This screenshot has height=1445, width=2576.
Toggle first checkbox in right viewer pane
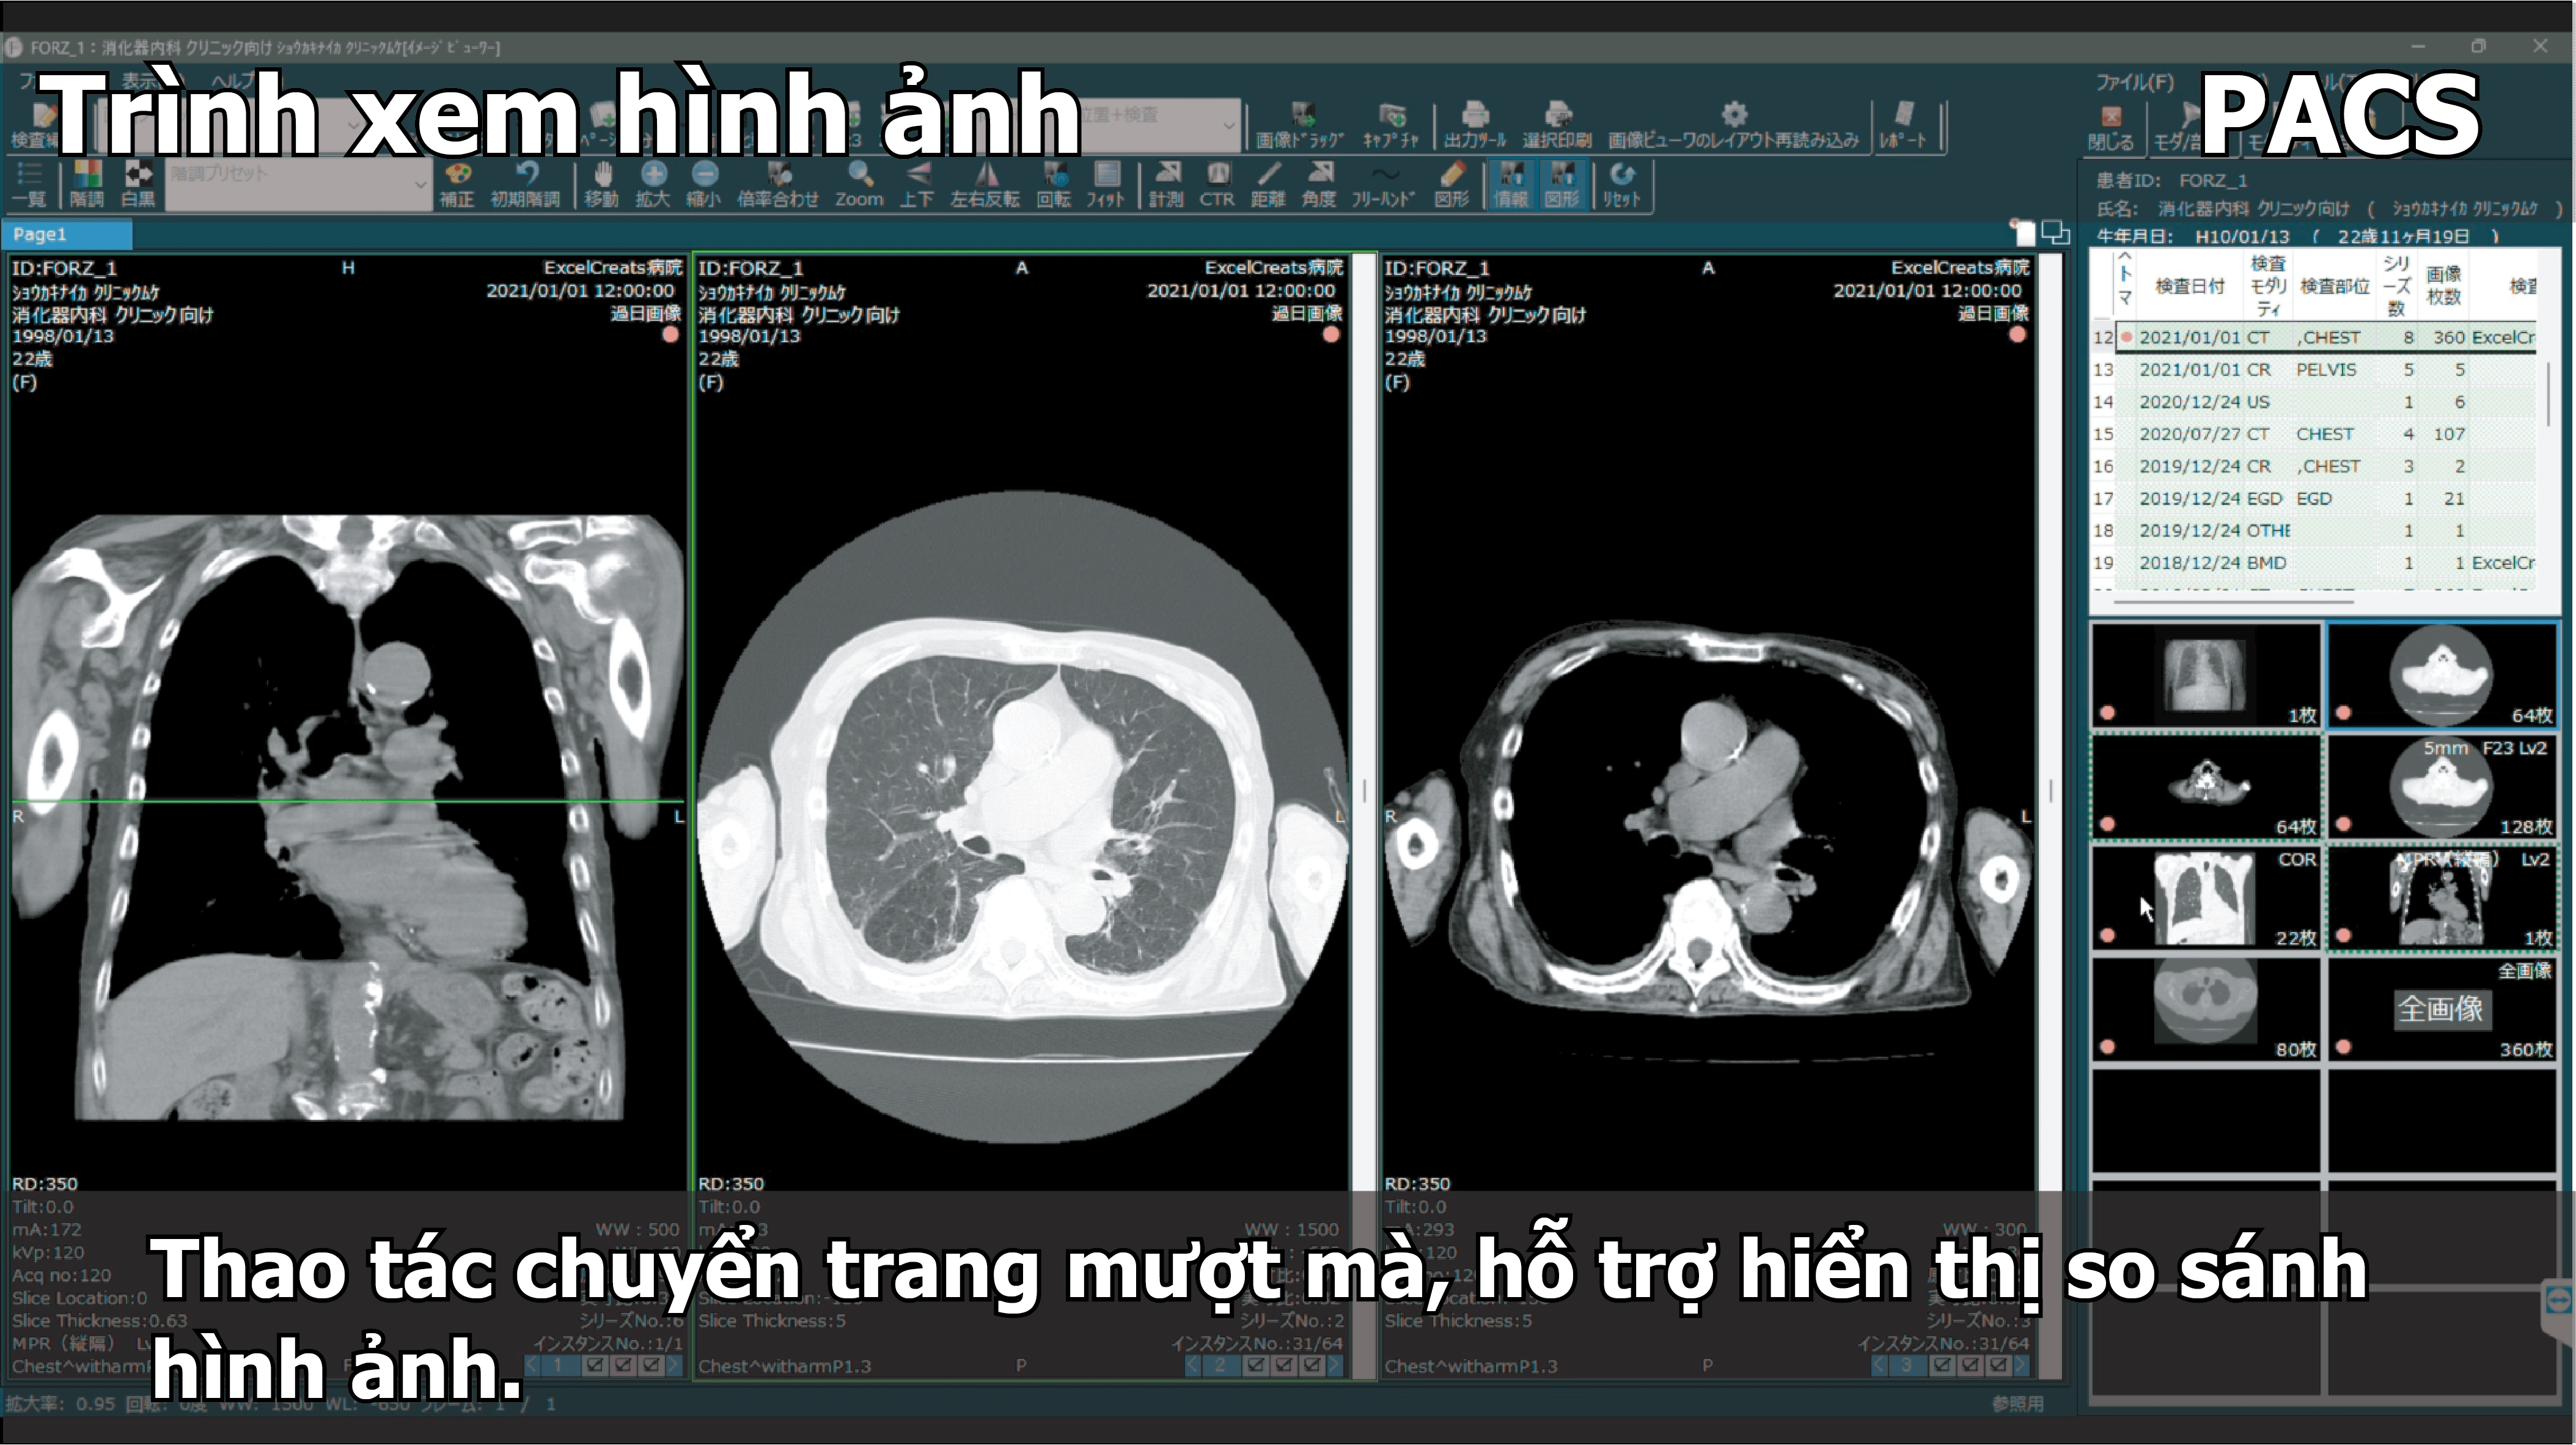(x=1943, y=1365)
